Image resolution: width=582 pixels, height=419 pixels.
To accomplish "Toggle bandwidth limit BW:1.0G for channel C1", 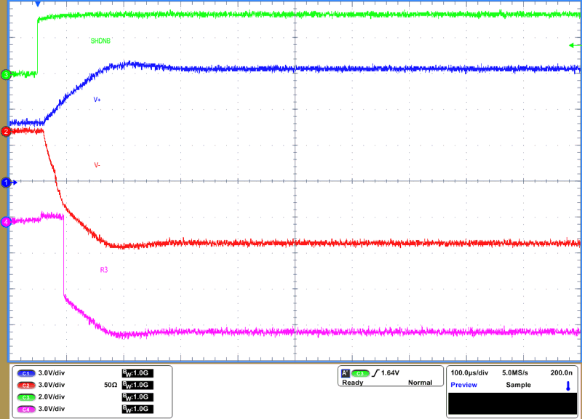I will click(x=138, y=373).
